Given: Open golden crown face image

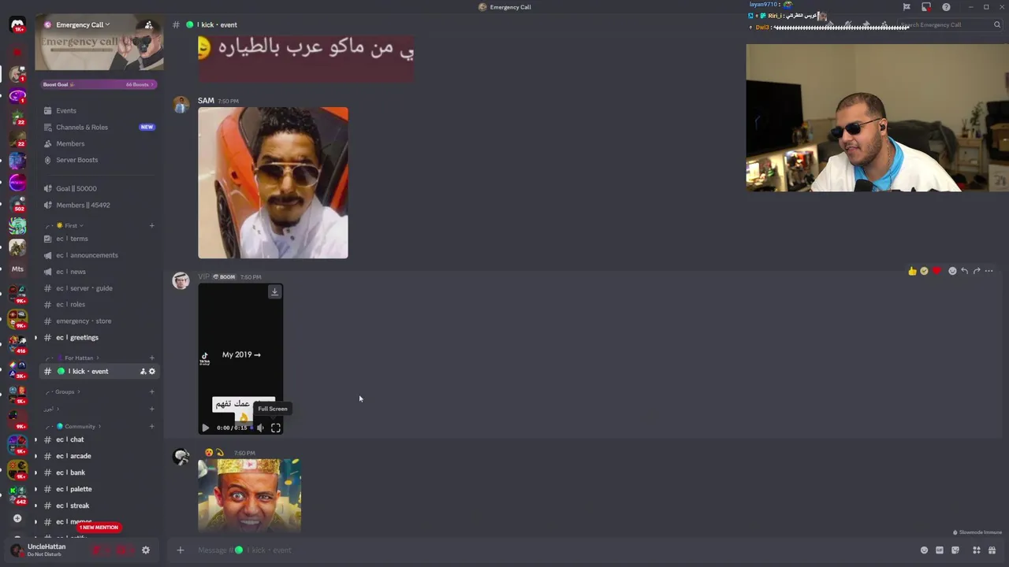Looking at the screenshot, I should (x=249, y=495).
